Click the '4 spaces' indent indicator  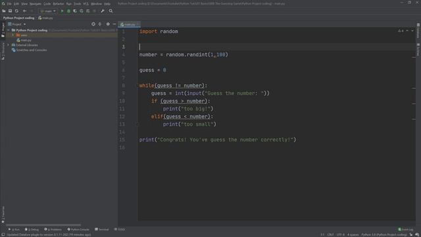353,234
